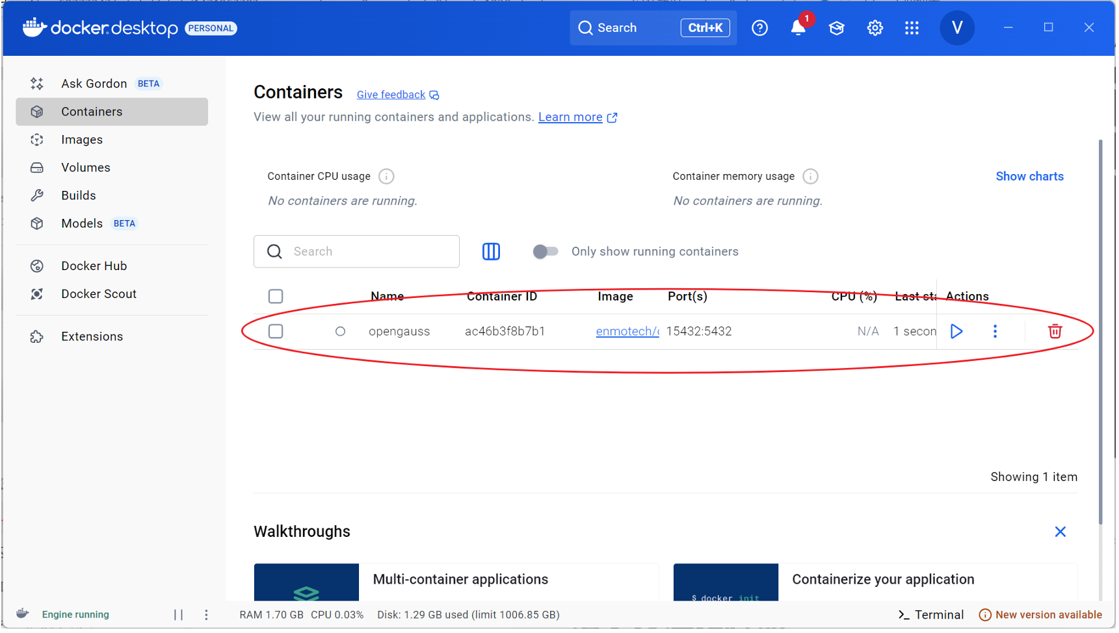Screen dimensions: 1119x633
Task: Sort by Image column header
Action: pyautogui.click(x=616, y=297)
